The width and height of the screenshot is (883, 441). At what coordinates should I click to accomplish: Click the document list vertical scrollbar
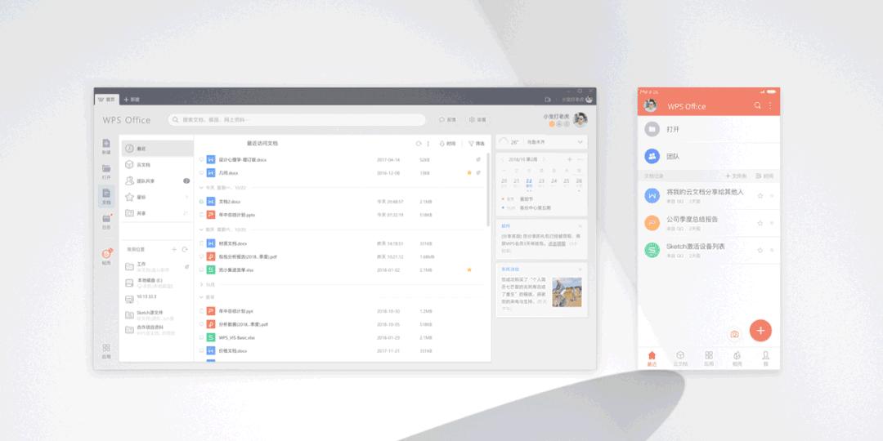[x=487, y=190]
